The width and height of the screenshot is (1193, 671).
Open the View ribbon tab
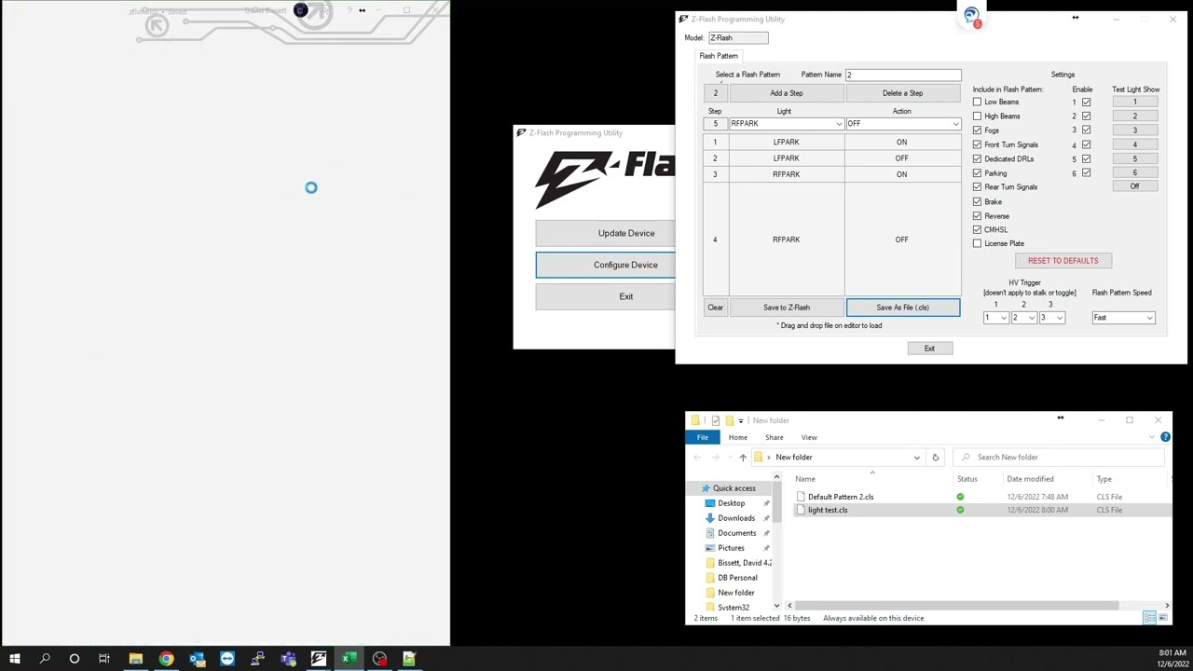click(x=809, y=437)
